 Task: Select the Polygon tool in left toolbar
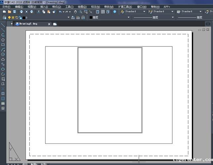3,40
